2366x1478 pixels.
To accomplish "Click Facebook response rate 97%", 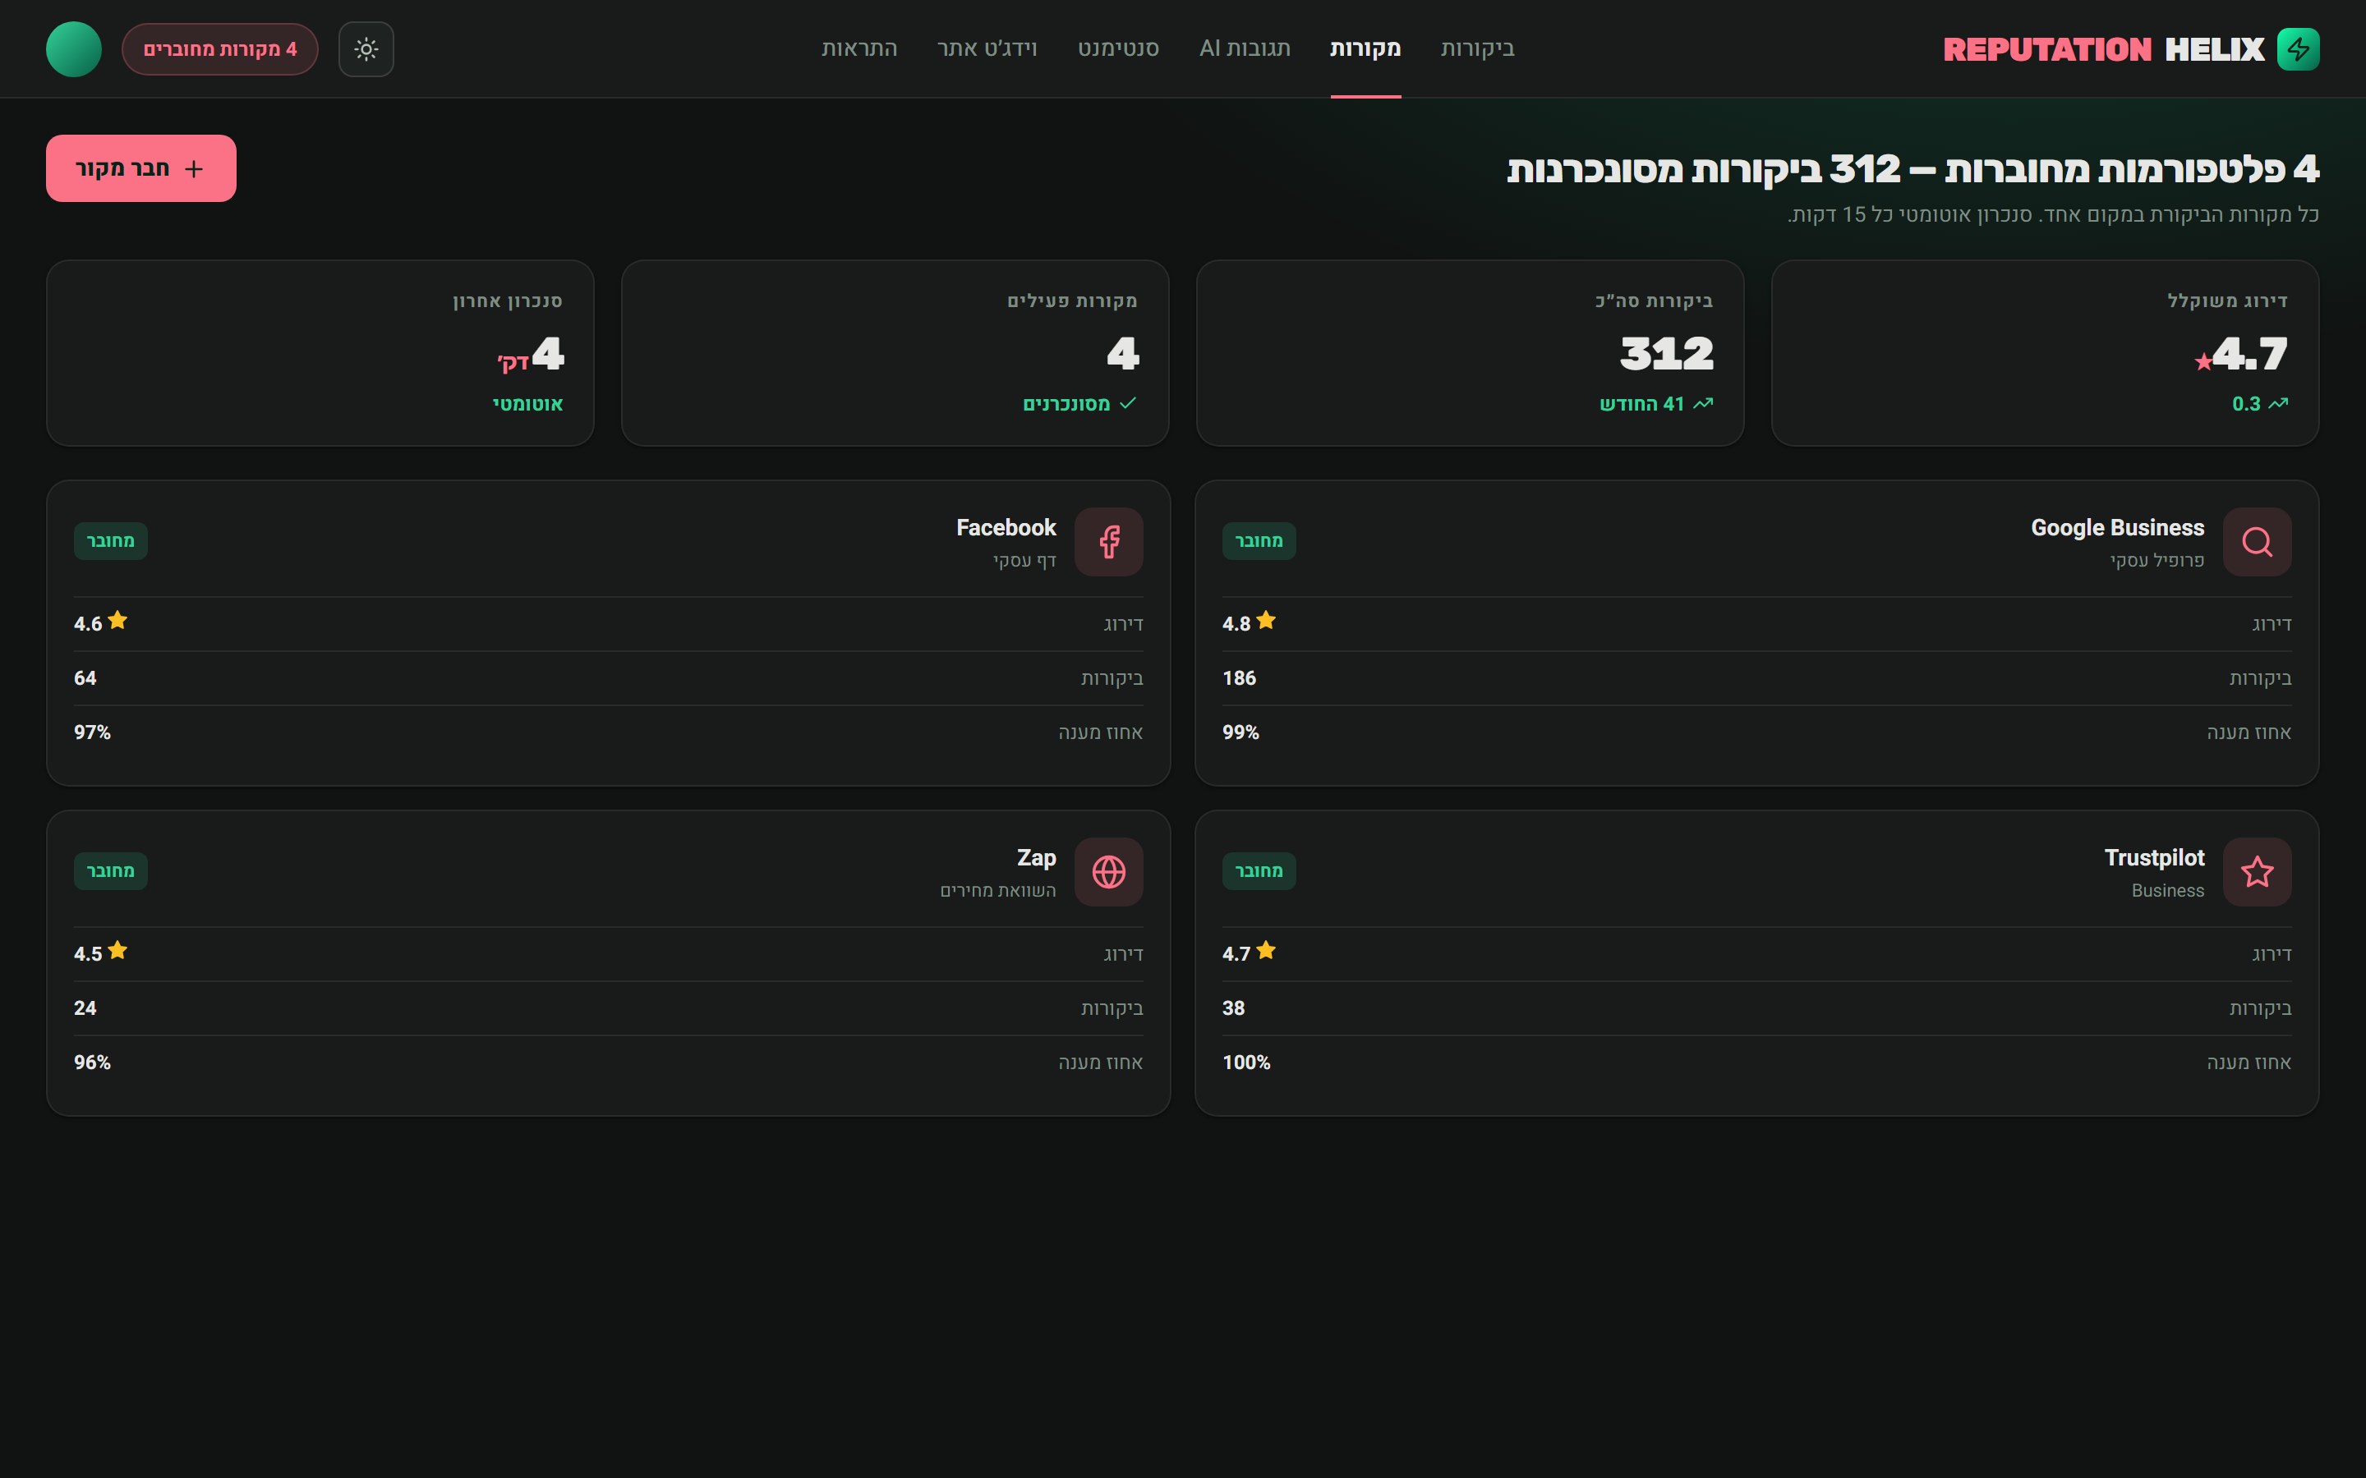I will click(x=92, y=733).
